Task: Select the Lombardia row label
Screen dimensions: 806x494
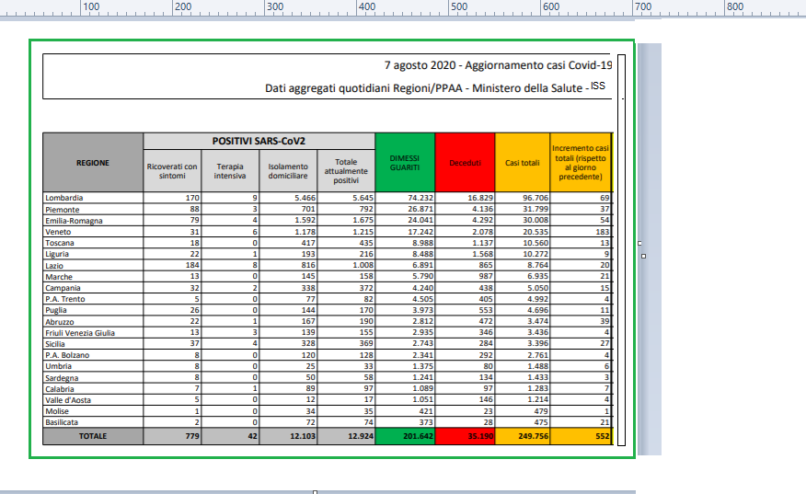Action: pyautogui.click(x=64, y=198)
